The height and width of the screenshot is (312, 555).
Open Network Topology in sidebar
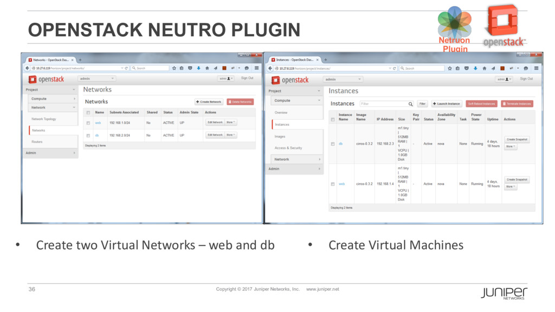pos(43,119)
